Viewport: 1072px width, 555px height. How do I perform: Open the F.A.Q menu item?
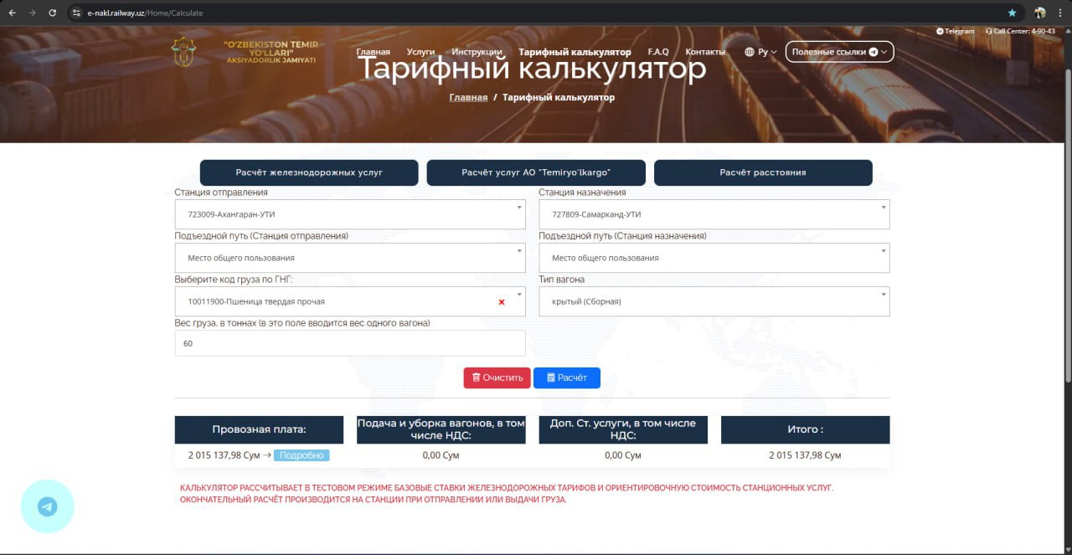tap(658, 52)
